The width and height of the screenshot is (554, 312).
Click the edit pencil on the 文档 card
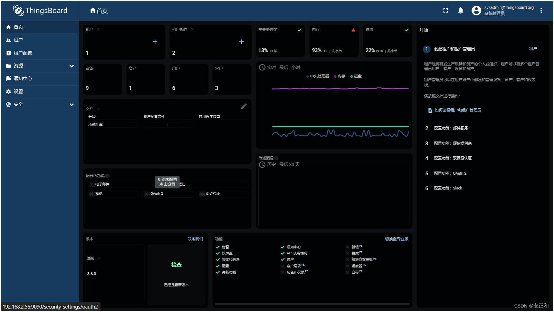click(244, 106)
